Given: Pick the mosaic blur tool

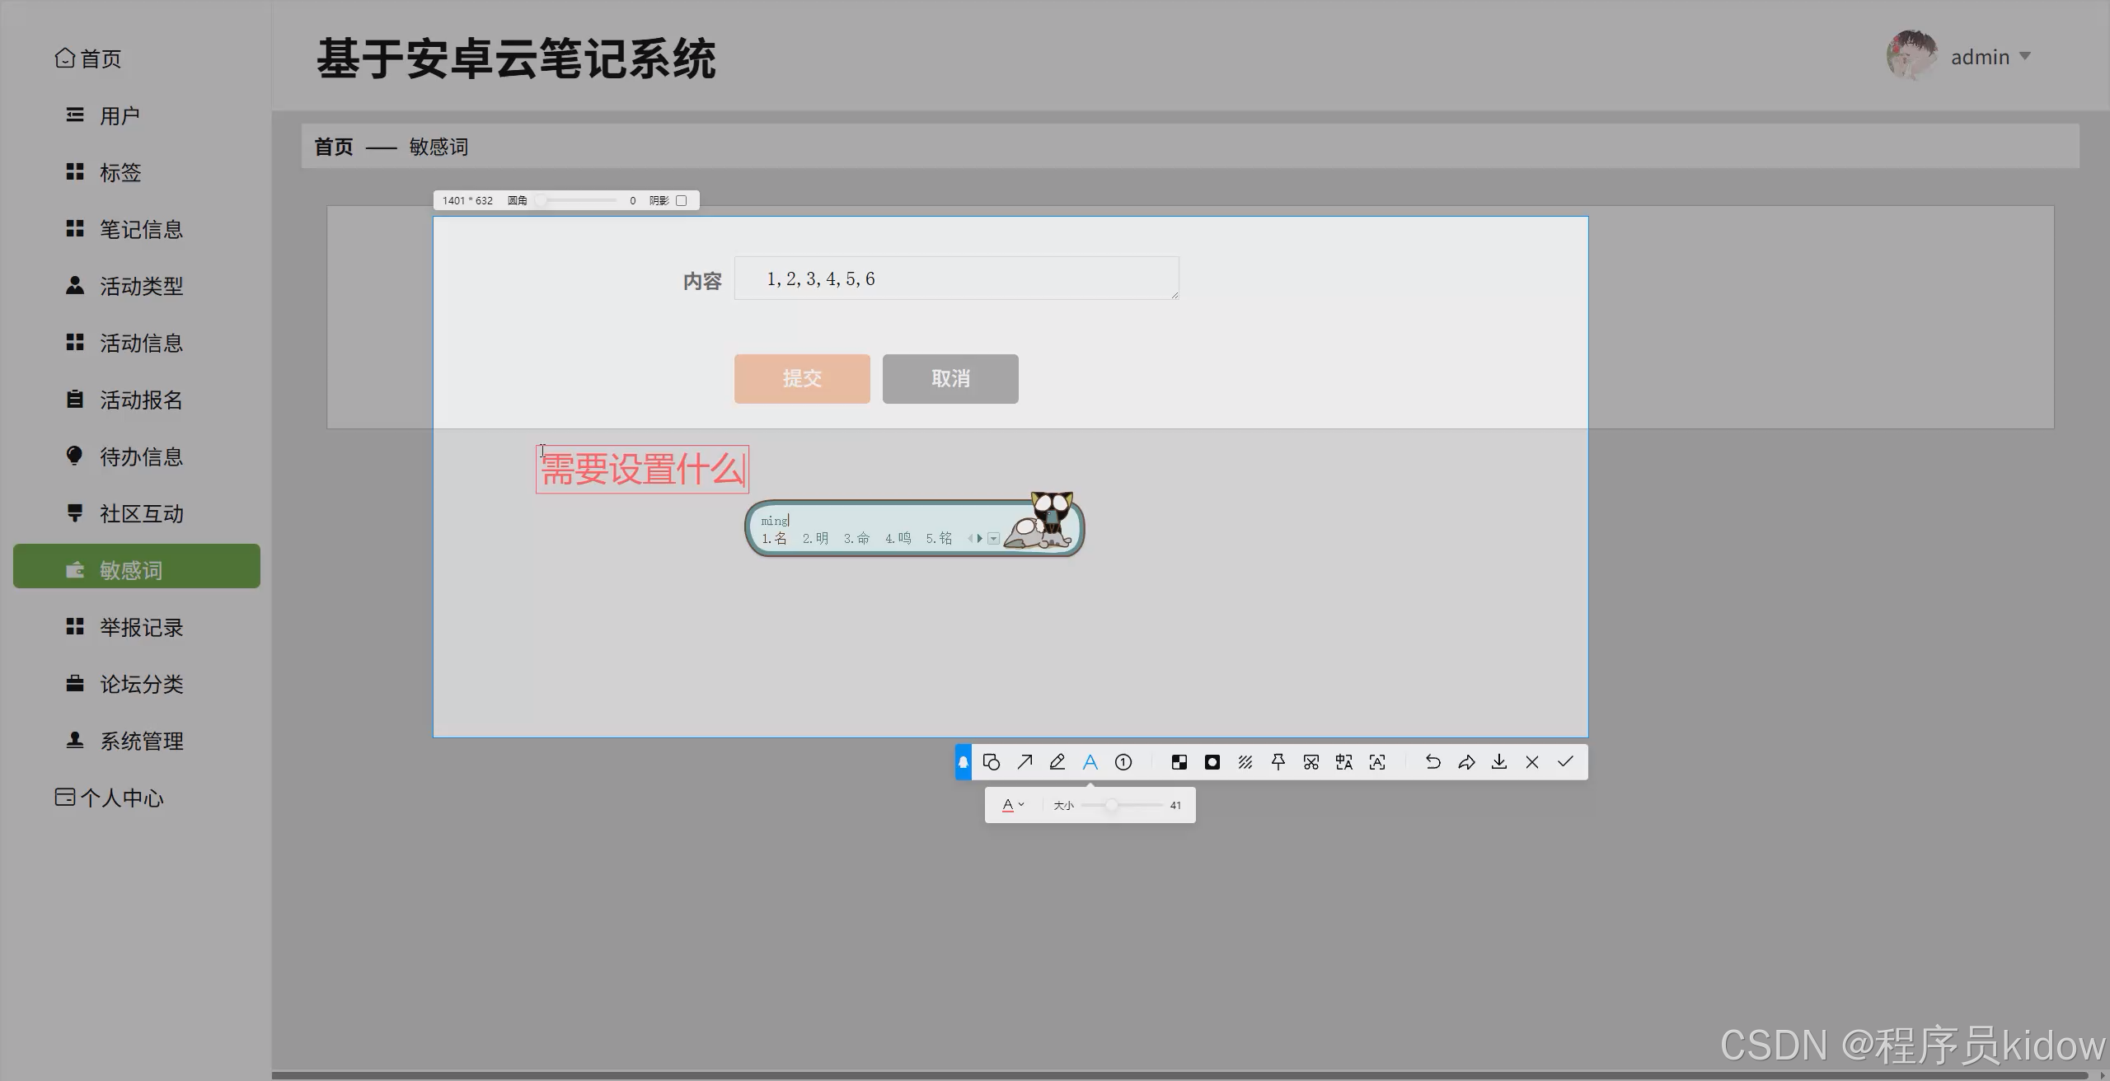Looking at the screenshot, I should point(1179,762).
